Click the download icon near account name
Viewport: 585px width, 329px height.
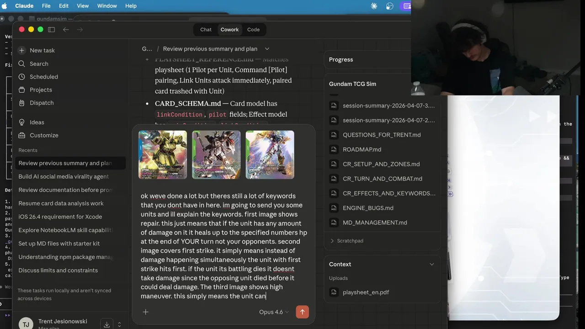click(106, 324)
